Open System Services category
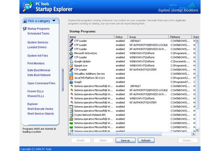 (38, 42)
